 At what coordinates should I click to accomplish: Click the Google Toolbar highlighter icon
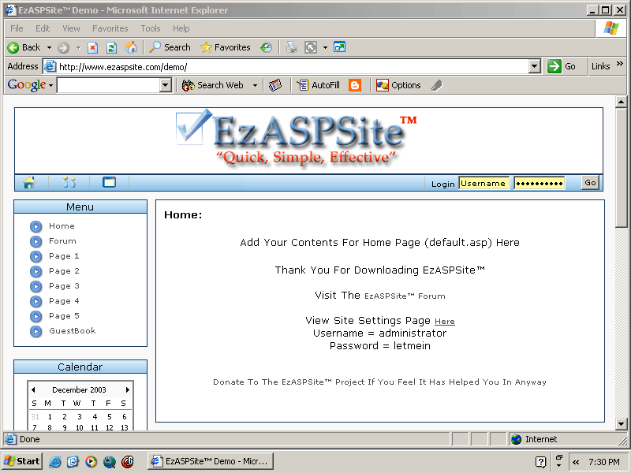coord(436,85)
